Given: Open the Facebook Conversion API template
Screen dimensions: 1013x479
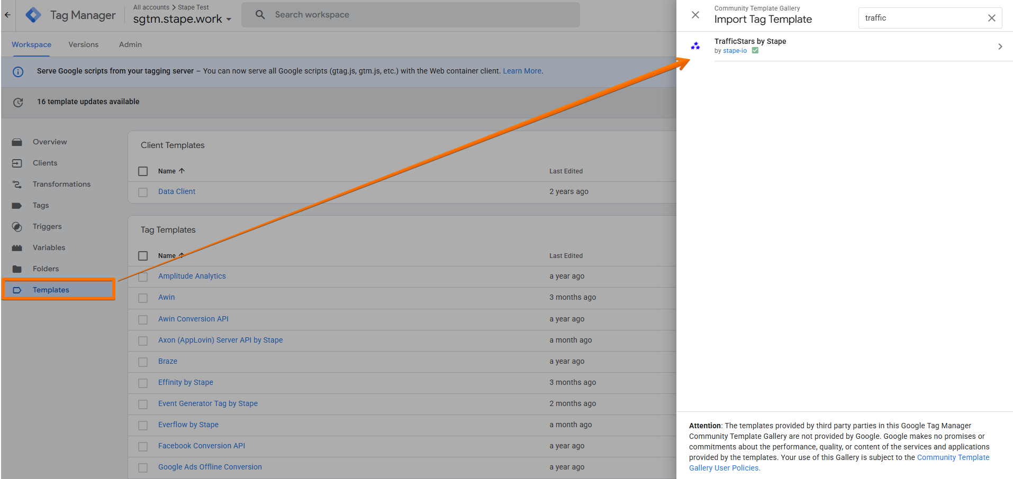Looking at the screenshot, I should coord(202,446).
